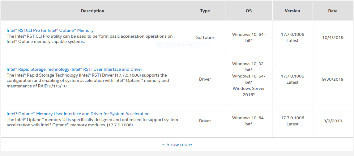354x156 pixels.
Task: Select Driver type in the Optane Memory UI row
Action: (x=205, y=121)
